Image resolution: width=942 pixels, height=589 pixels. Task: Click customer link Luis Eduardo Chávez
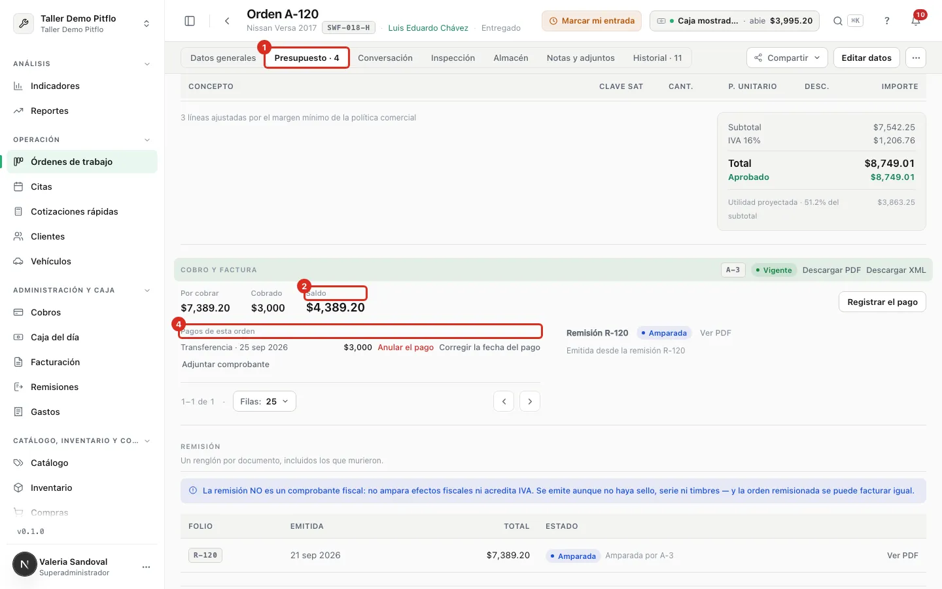(428, 28)
